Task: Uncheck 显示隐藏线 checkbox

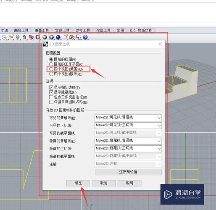Action: tap(51, 92)
